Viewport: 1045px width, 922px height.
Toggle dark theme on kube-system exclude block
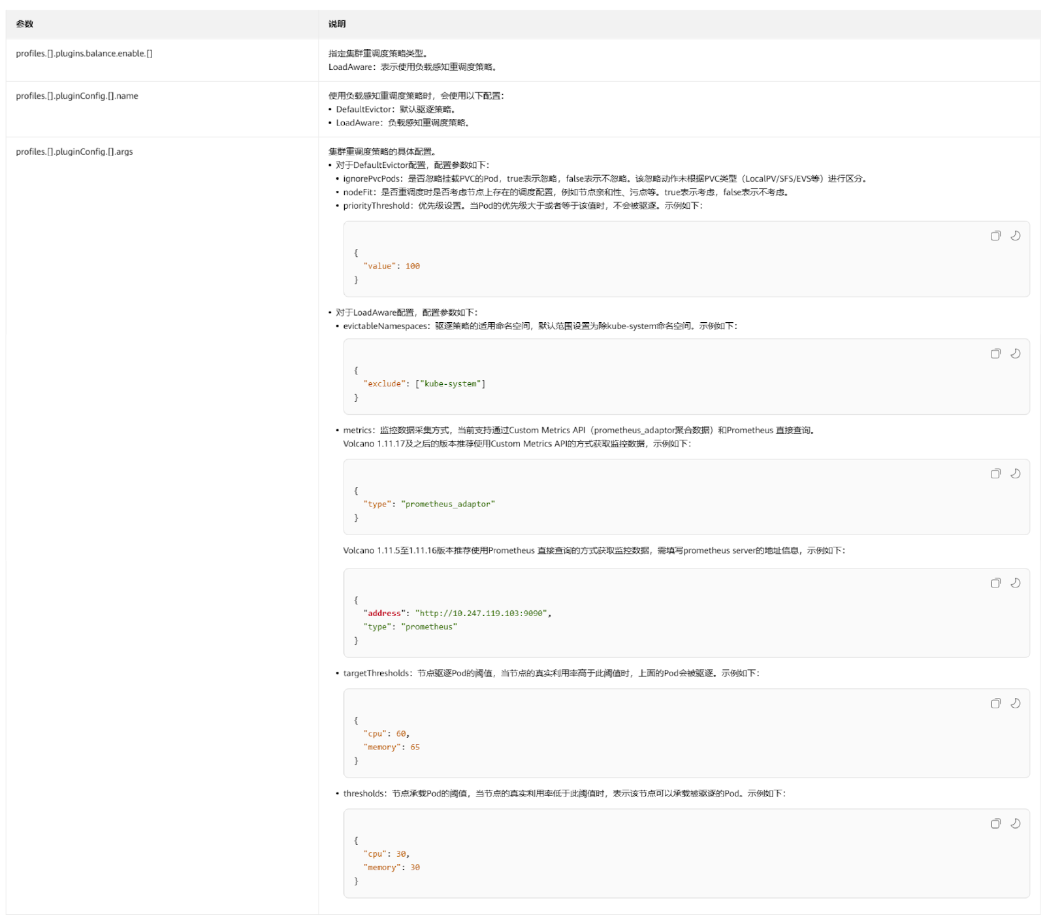coord(1015,354)
